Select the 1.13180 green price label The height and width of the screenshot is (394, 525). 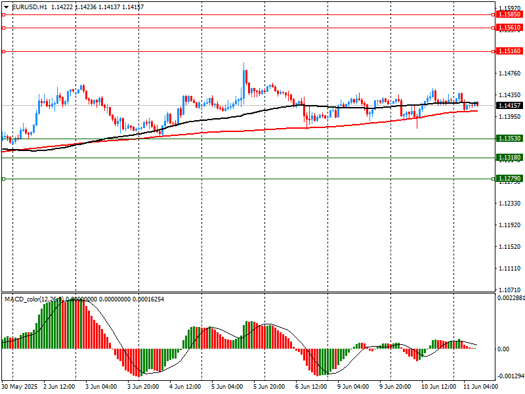point(509,158)
